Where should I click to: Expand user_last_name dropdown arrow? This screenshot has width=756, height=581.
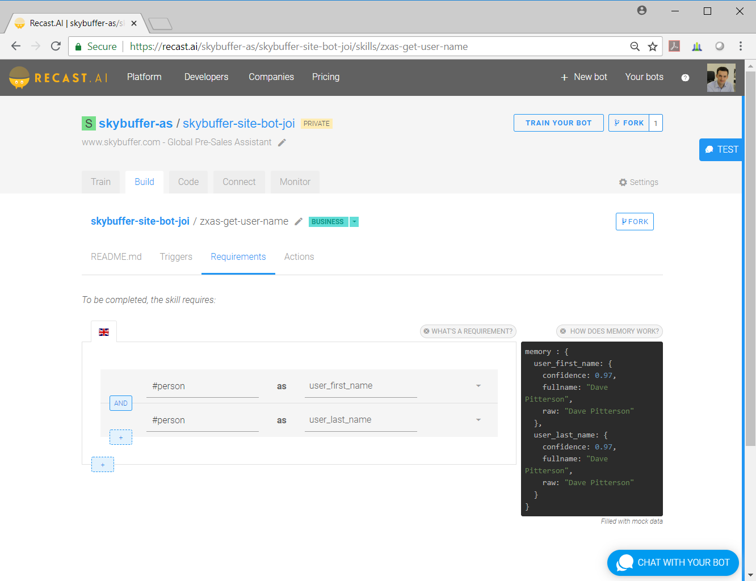478,420
